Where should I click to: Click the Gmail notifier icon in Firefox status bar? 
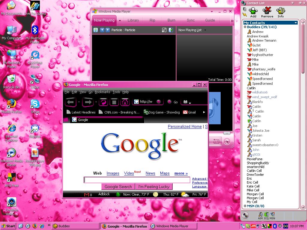pyautogui.click(x=87, y=195)
